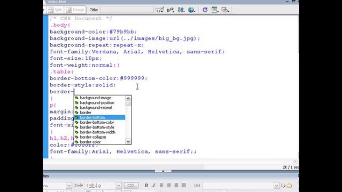The image size is (342, 192).
Task: Click the /* CSS Document */ comment
Action: click(x=81, y=19)
